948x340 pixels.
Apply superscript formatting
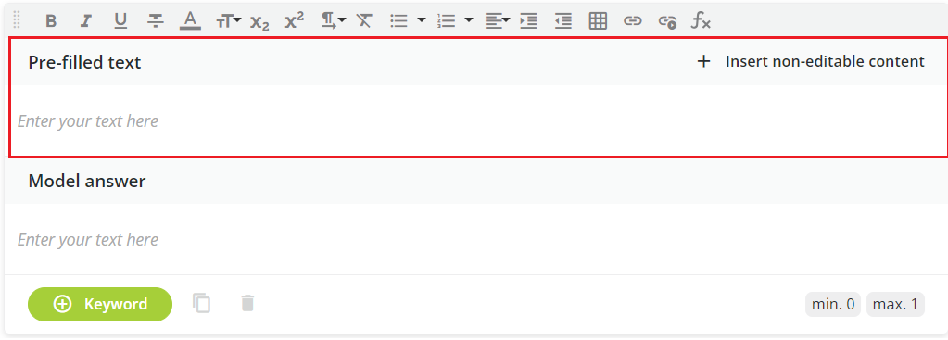click(x=295, y=20)
